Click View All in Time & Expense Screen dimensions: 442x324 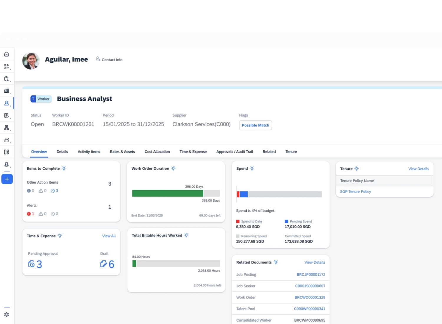coord(109,236)
